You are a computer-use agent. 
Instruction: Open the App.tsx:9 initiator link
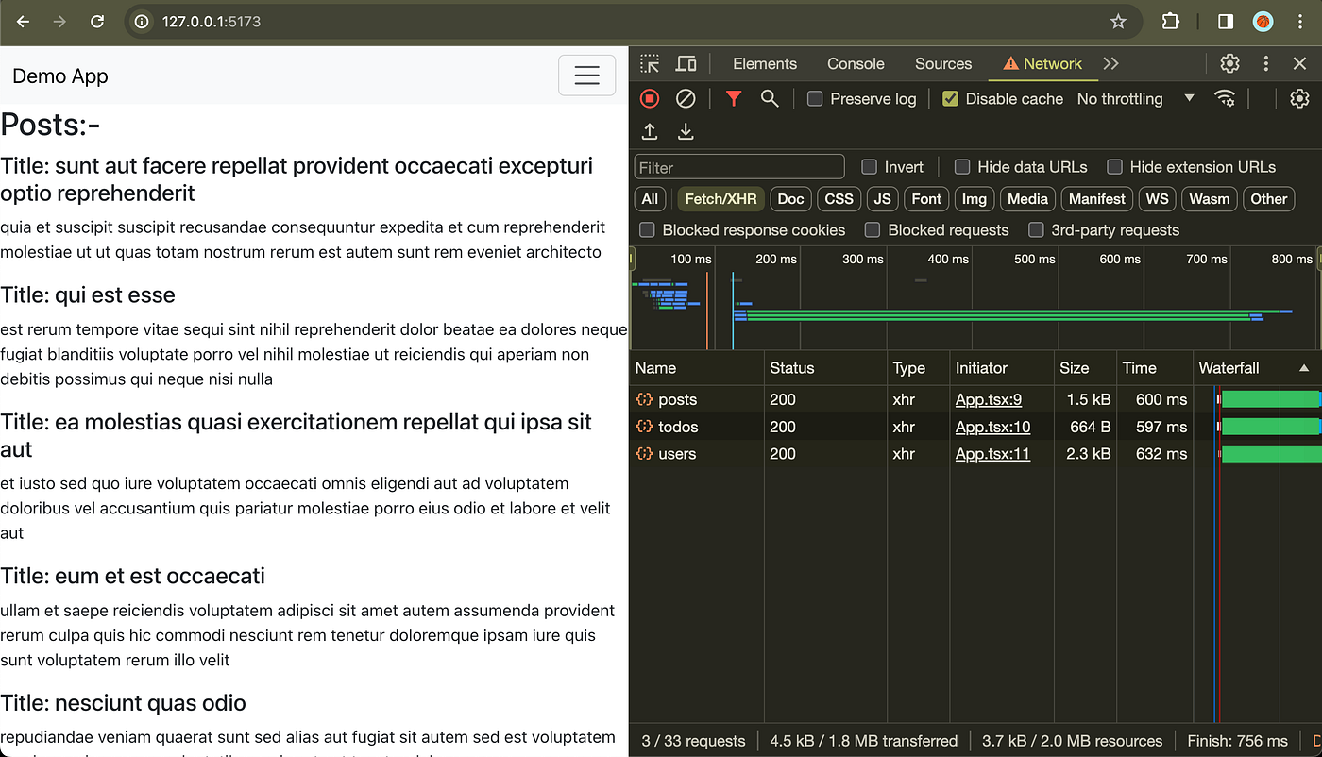click(x=988, y=399)
